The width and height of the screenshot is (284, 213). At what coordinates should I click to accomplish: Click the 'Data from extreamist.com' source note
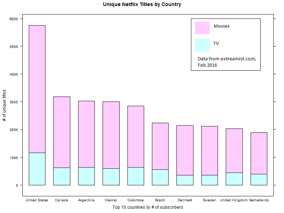(227, 62)
